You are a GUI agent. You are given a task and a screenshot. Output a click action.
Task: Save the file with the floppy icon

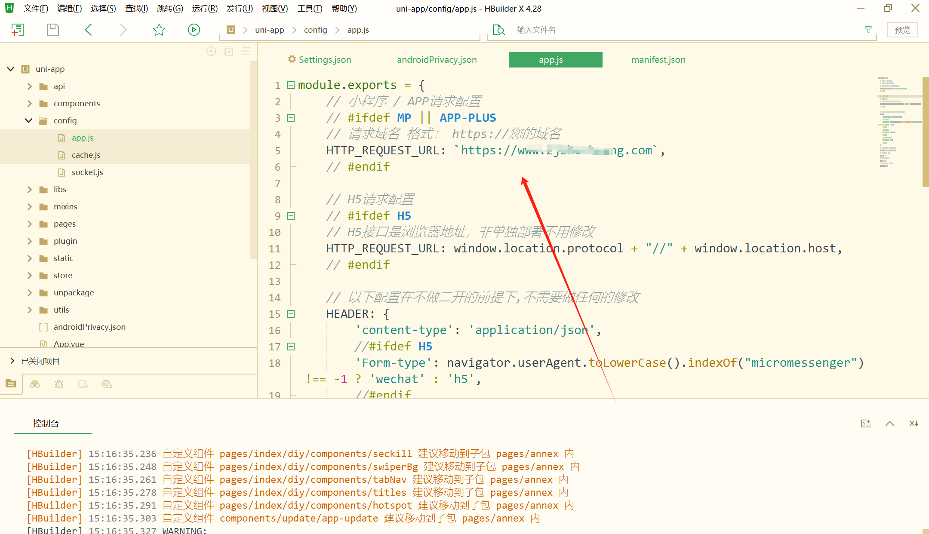click(x=52, y=30)
